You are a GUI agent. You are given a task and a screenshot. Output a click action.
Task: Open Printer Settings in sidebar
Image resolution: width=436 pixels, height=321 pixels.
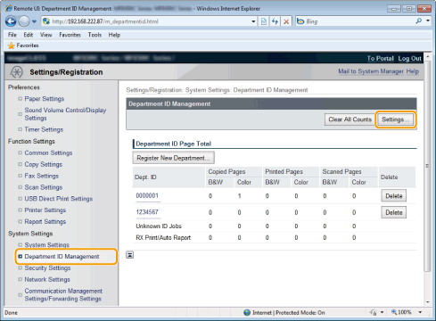[x=45, y=210]
